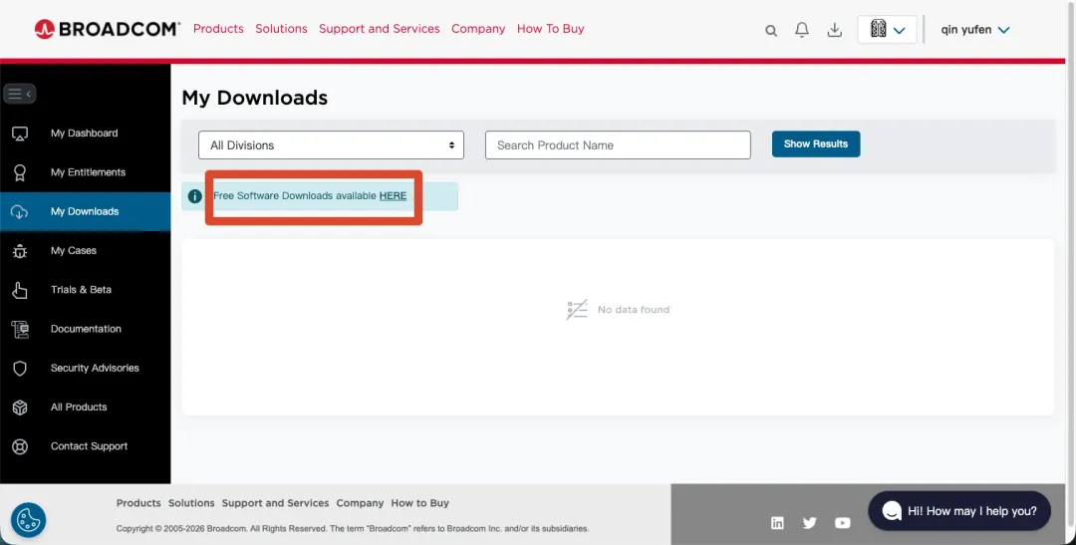
Task: Collapse the sidebar with hamburger toggle
Action: pyautogui.click(x=19, y=94)
